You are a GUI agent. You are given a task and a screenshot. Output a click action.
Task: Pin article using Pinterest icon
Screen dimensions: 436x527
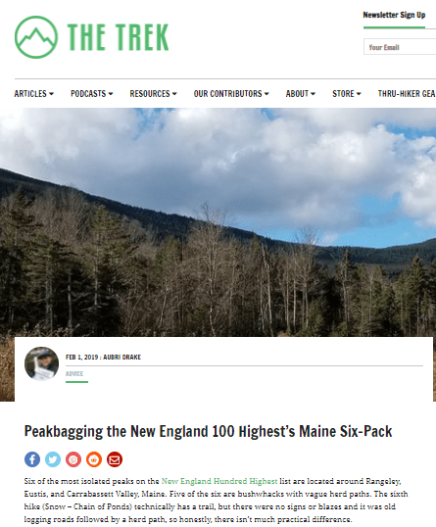coord(73,459)
